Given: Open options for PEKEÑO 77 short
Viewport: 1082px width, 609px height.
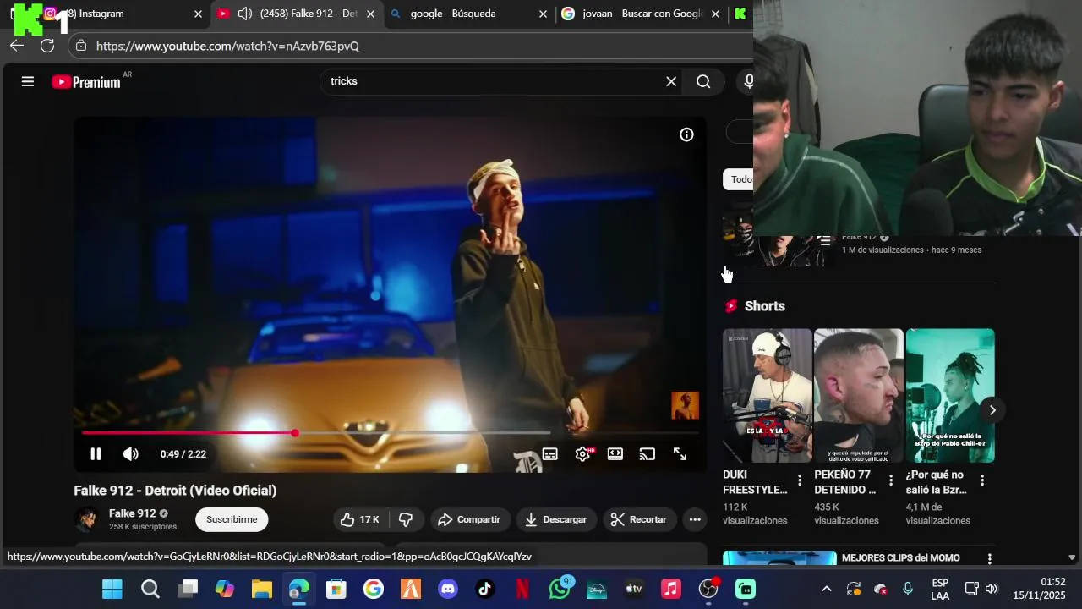Looking at the screenshot, I should coord(891,480).
